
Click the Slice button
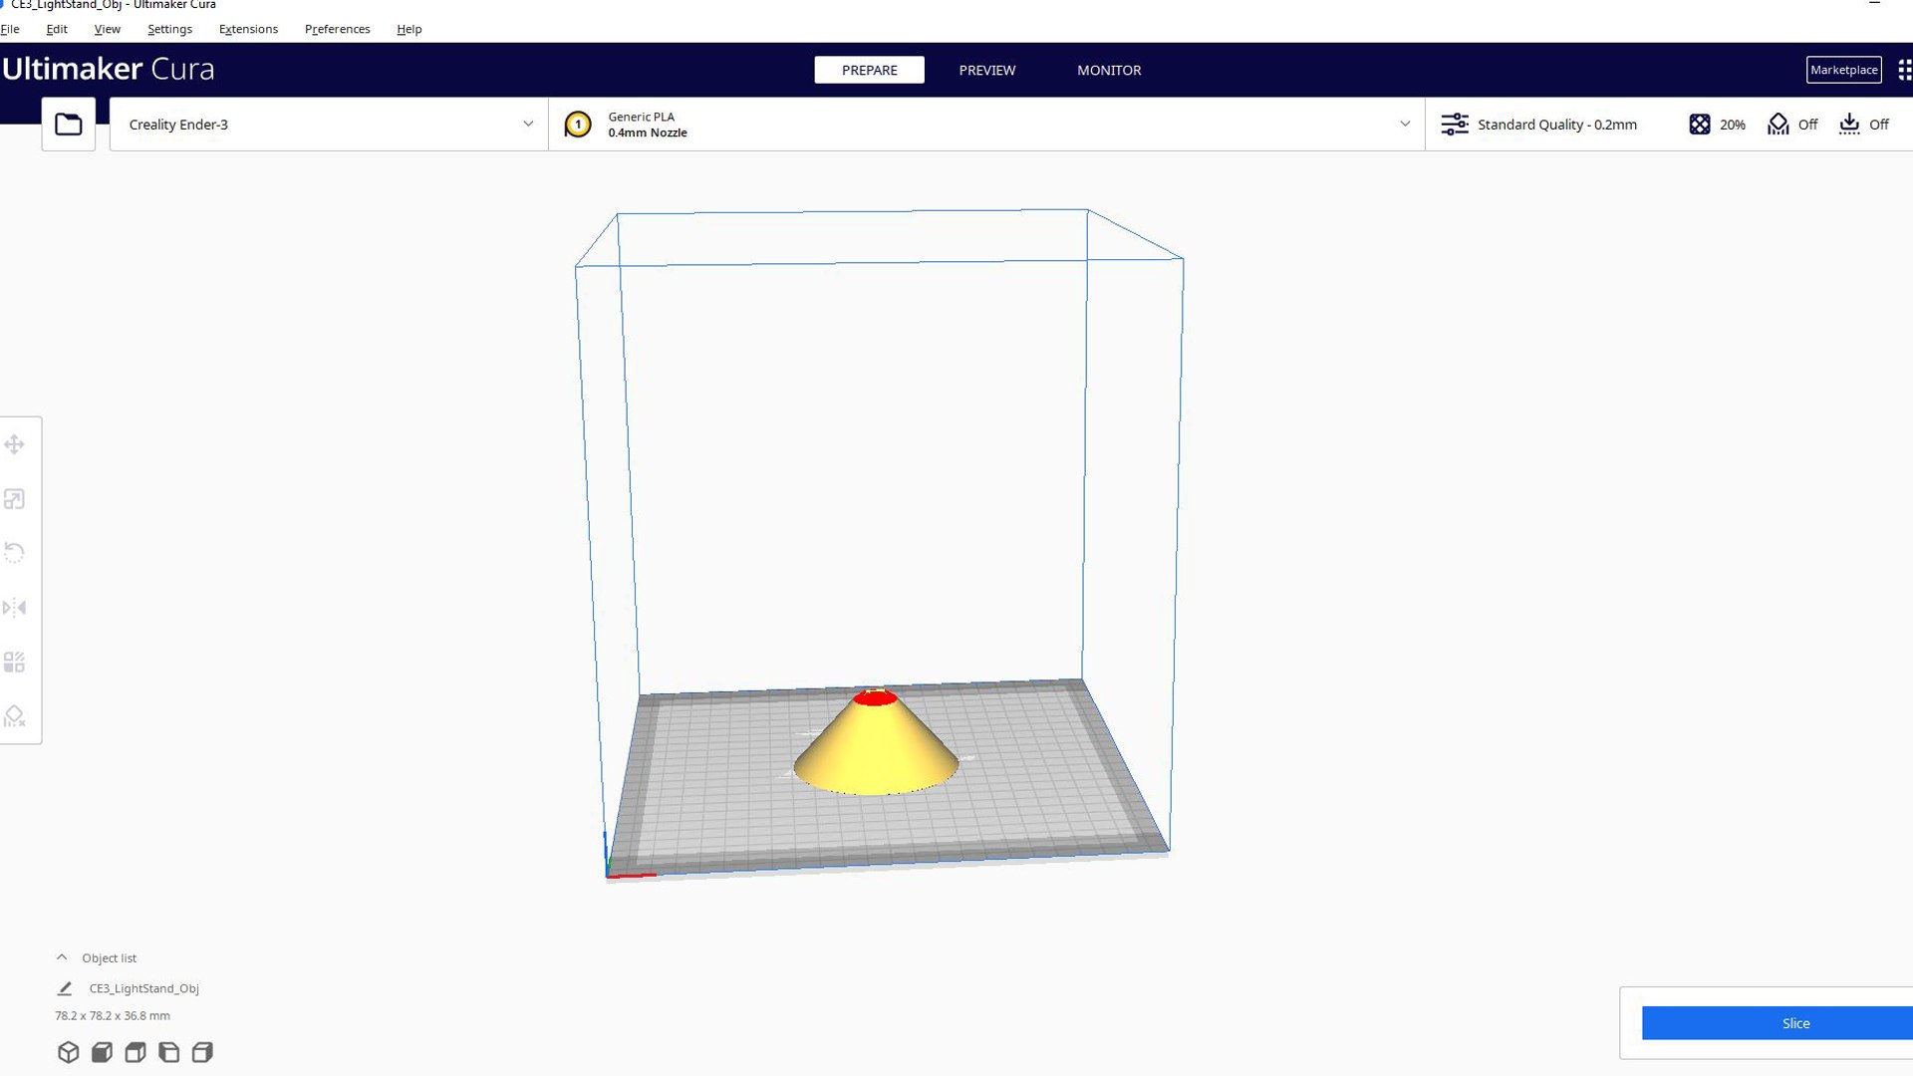tap(1777, 1023)
